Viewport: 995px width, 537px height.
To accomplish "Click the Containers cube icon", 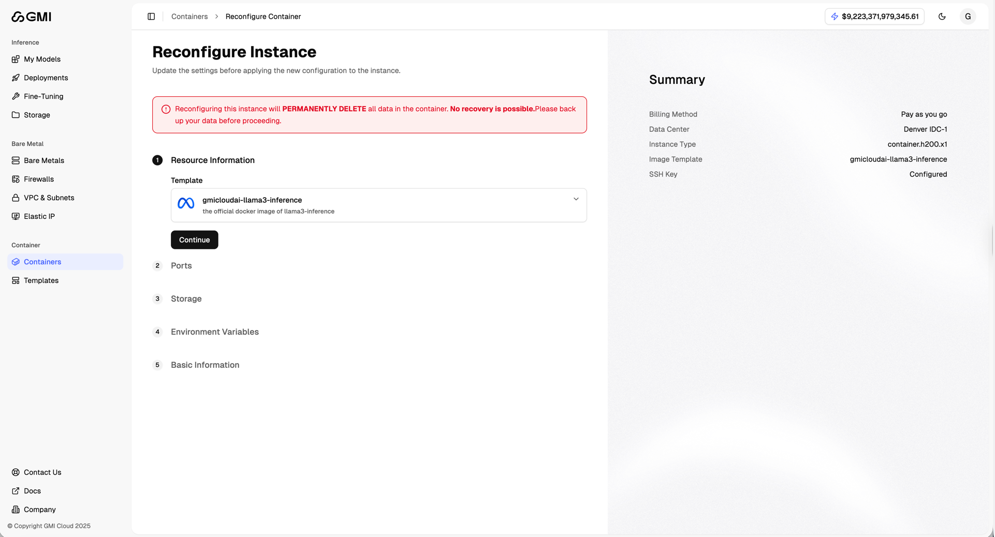I will 16,262.
